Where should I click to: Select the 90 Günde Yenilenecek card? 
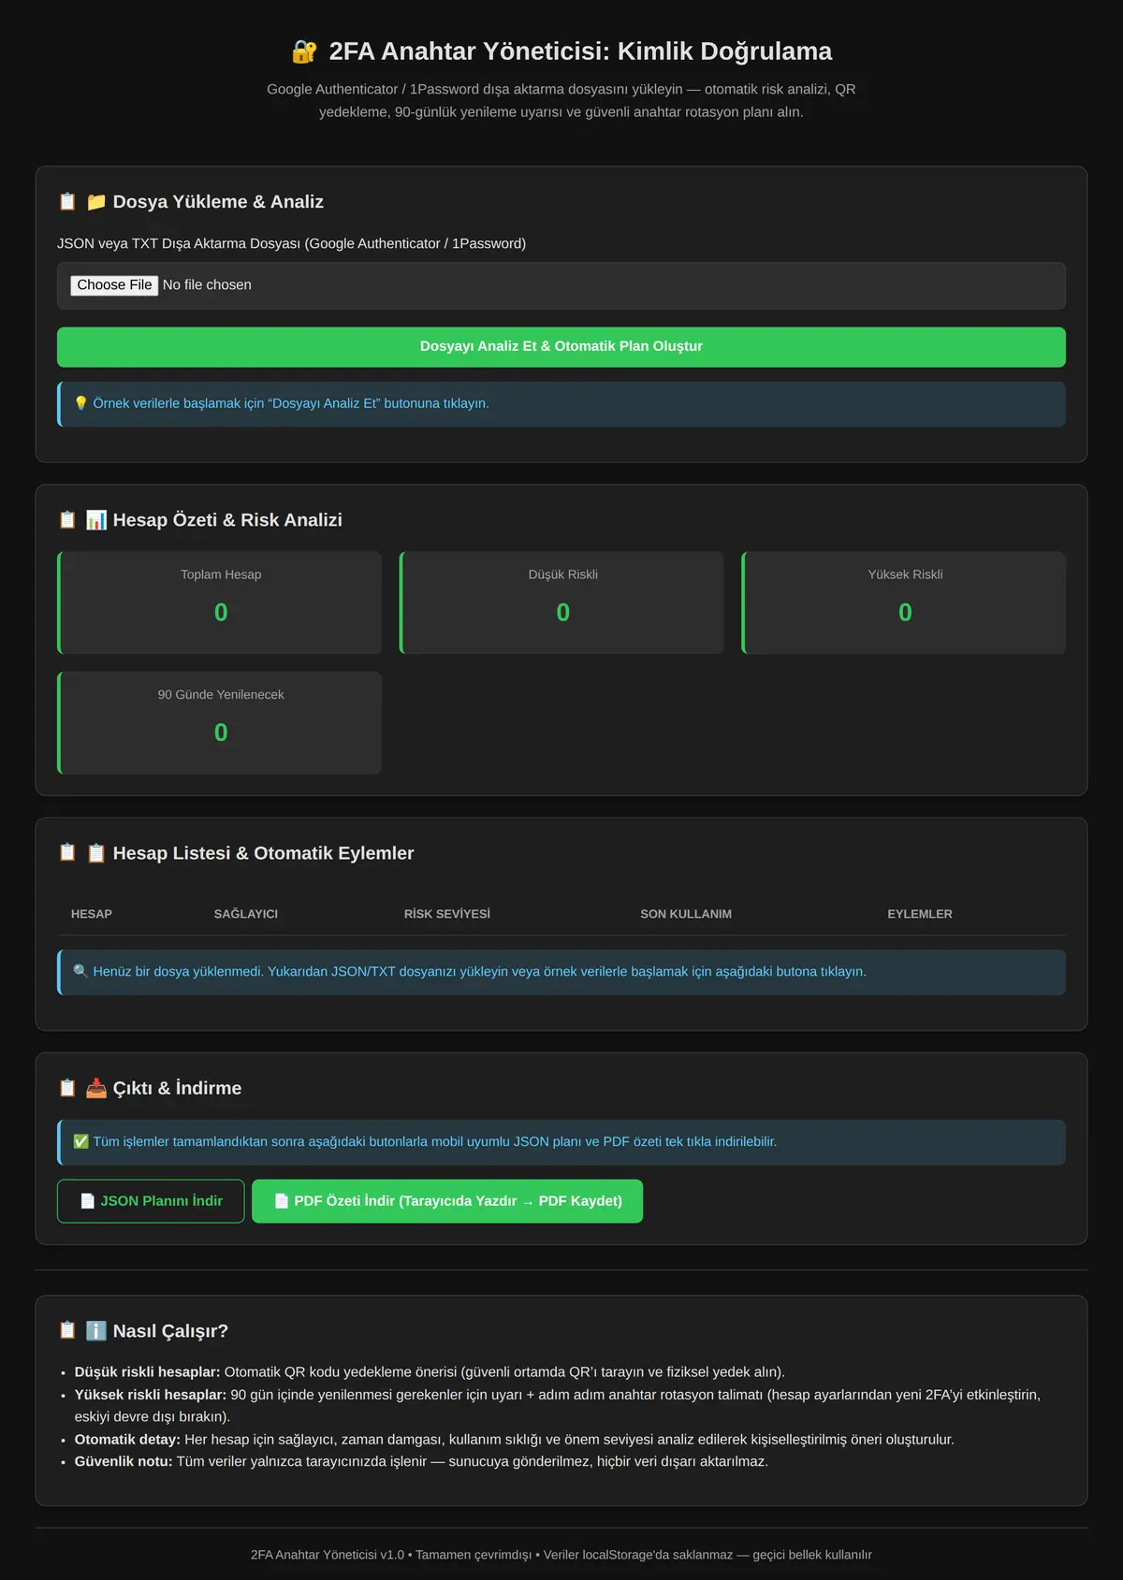(220, 723)
